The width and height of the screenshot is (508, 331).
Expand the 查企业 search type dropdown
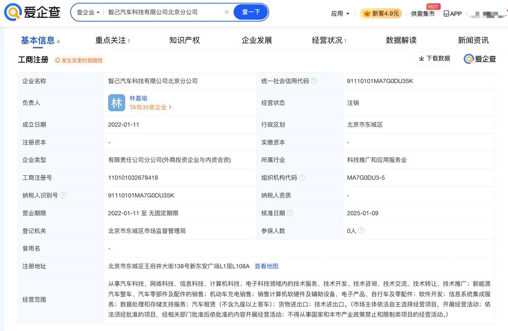88,12
